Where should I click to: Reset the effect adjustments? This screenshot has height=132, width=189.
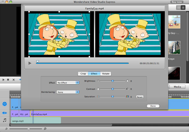[140, 97]
